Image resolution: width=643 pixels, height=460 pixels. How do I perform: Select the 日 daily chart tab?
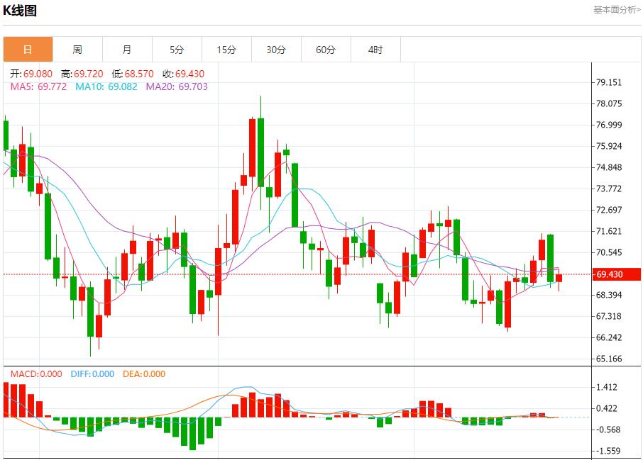(28, 50)
